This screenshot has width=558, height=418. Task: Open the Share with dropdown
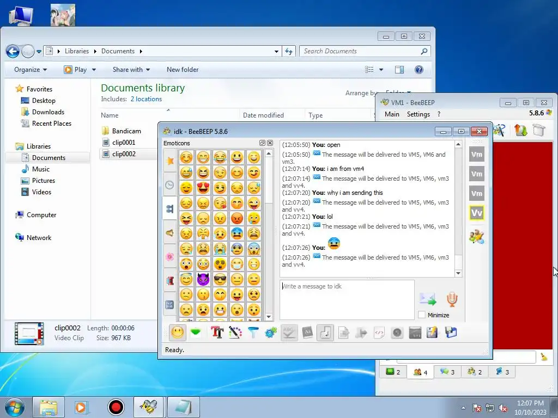click(131, 70)
